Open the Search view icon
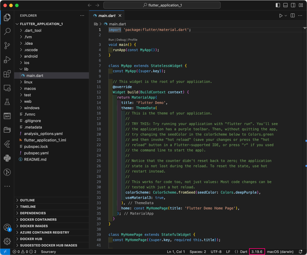The width and height of the screenshot is (307, 255). tap(7, 31)
